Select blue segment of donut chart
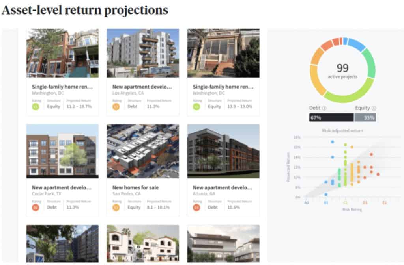The image size is (404, 265). pos(356,44)
